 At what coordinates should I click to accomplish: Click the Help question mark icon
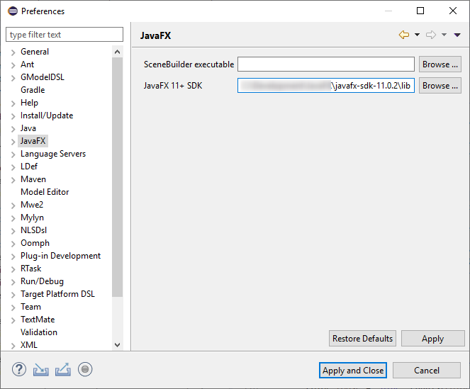pyautogui.click(x=19, y=369)
